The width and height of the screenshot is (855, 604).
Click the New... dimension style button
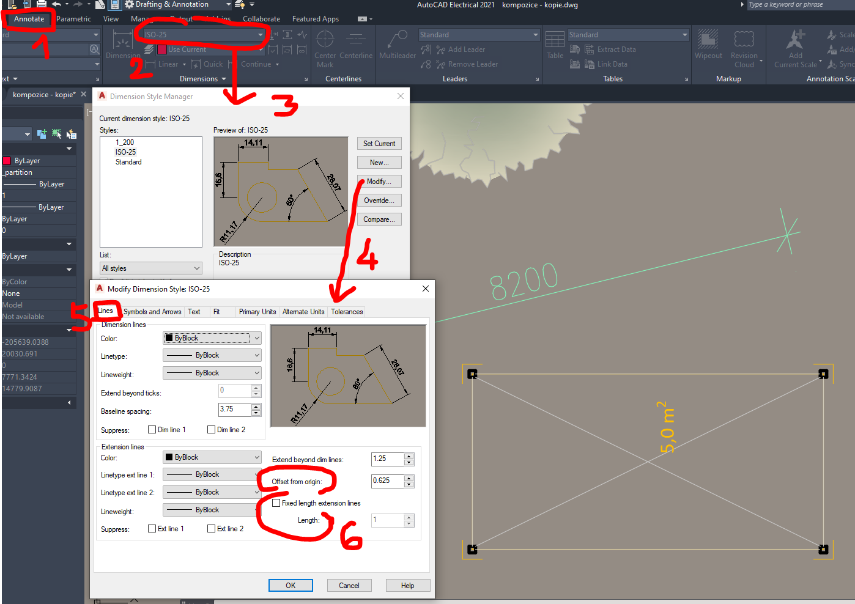pos(379,163)
